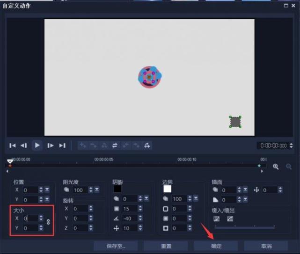Open the white border color swatch
The width and height of the screenshot is (300, 254).
(167, 189)
